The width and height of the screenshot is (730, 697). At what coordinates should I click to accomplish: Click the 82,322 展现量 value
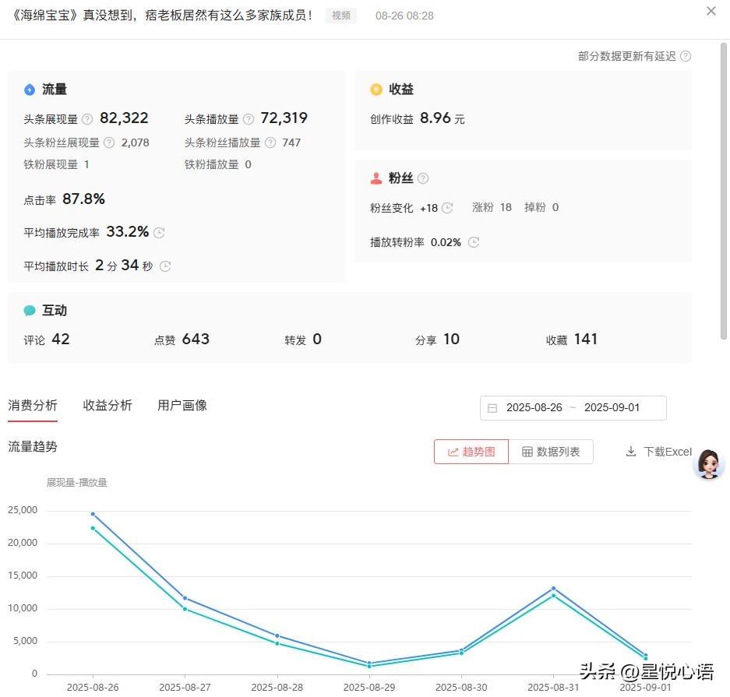[124, 118]
